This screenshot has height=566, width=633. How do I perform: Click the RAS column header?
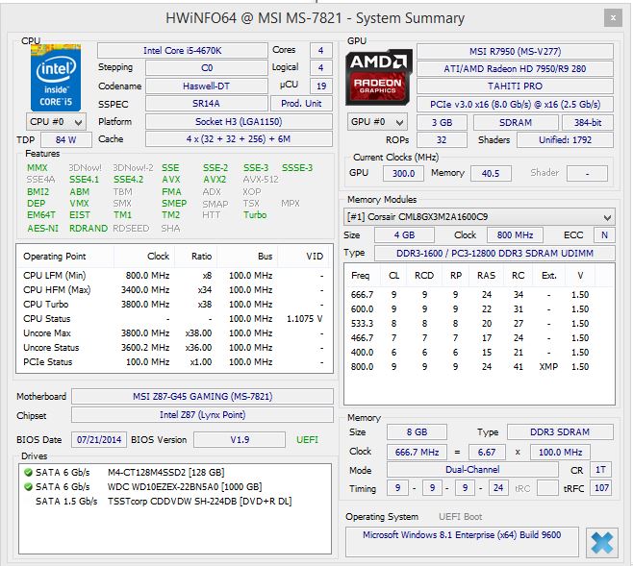coord(487,276)
